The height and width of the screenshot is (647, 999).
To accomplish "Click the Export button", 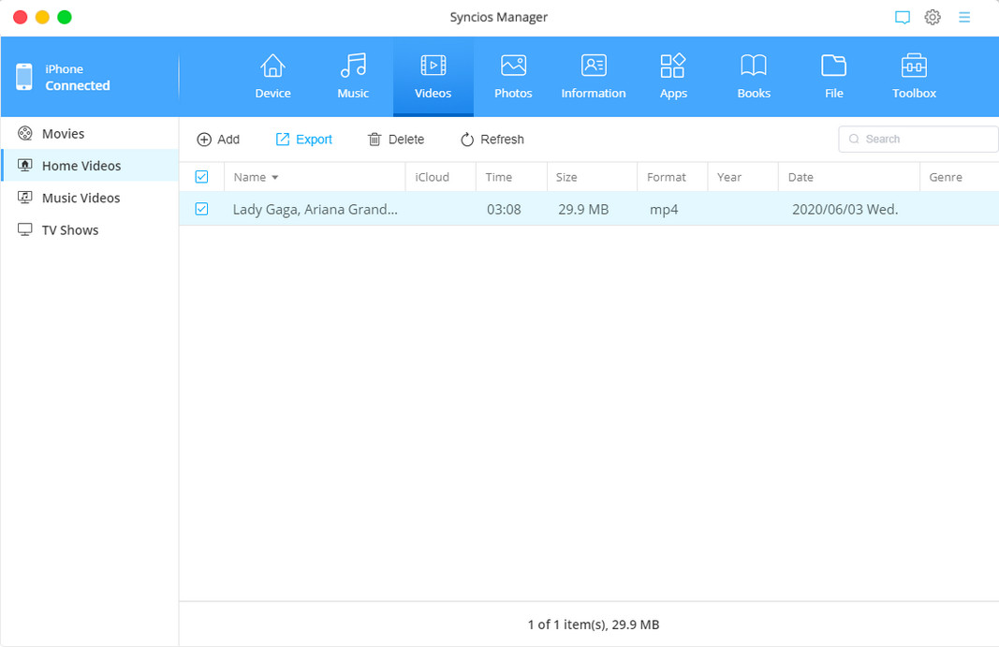I will coord(304,139).
